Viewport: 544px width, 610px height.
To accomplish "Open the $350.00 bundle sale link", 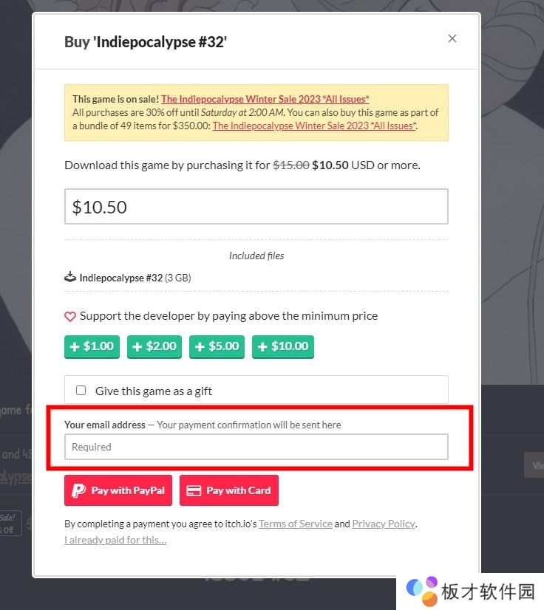I will point(314,126).
